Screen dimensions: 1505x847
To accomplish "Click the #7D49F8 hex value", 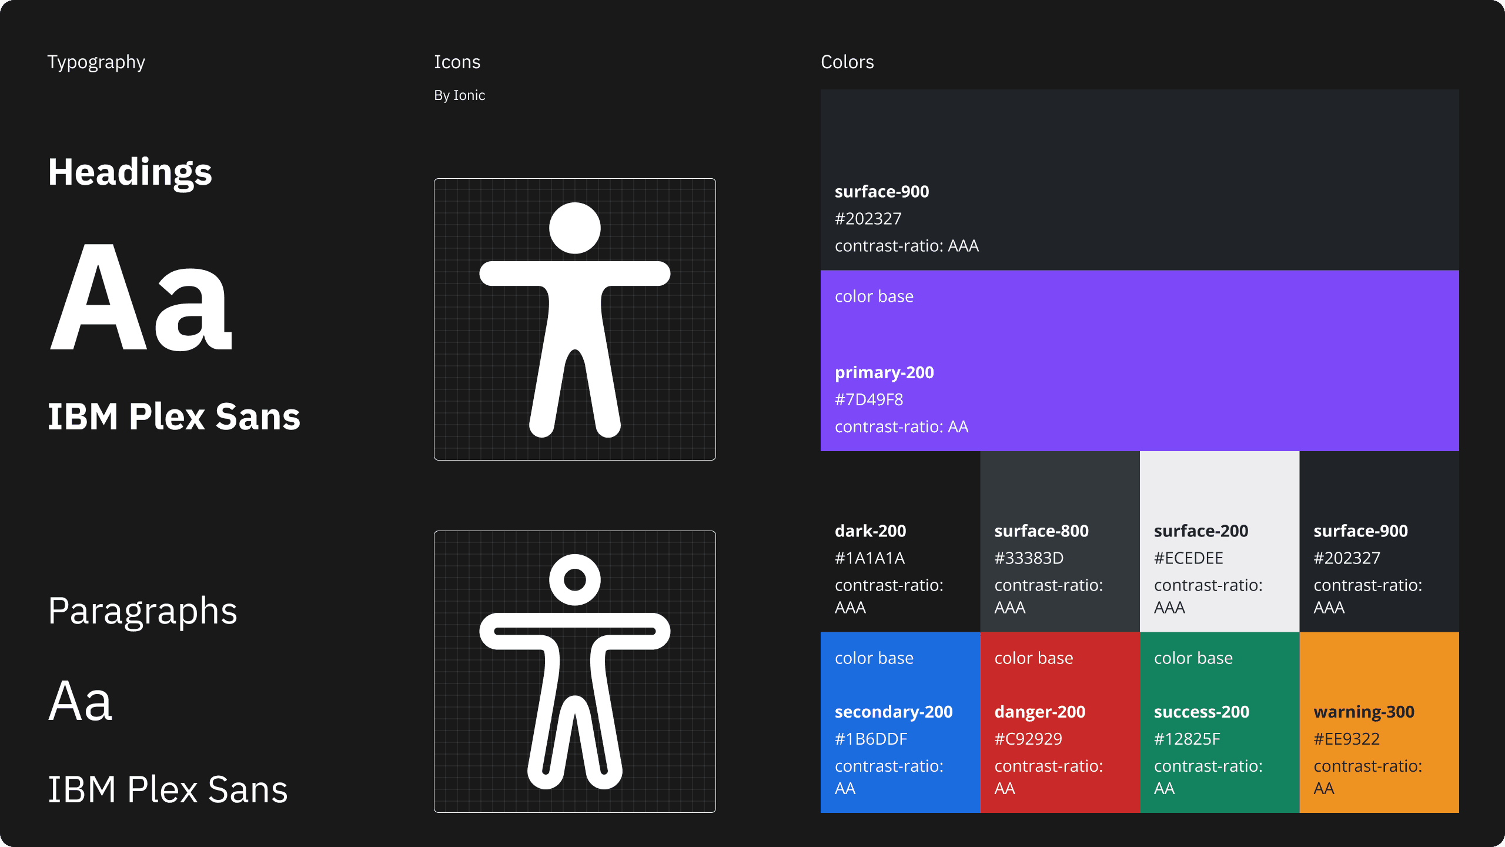I will pyautogui.click(x=869, y=399).
